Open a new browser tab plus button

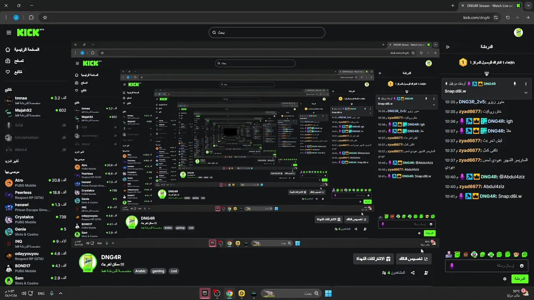click(x=453, y=6)
